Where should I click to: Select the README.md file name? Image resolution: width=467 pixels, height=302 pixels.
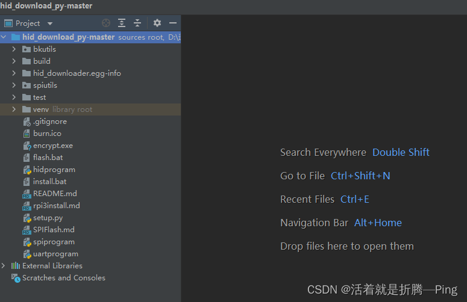(x=55, y=194)
